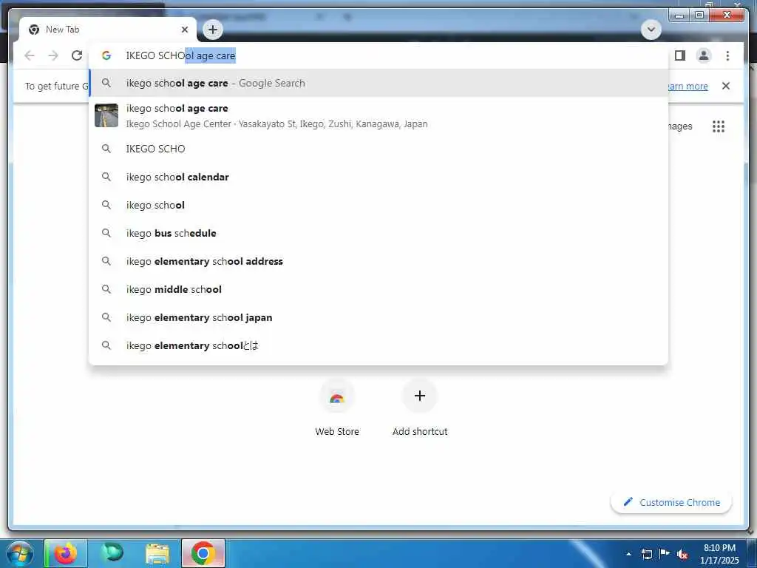
Task: Click the Chrome taskbar icon
Action: click(203, 553)
